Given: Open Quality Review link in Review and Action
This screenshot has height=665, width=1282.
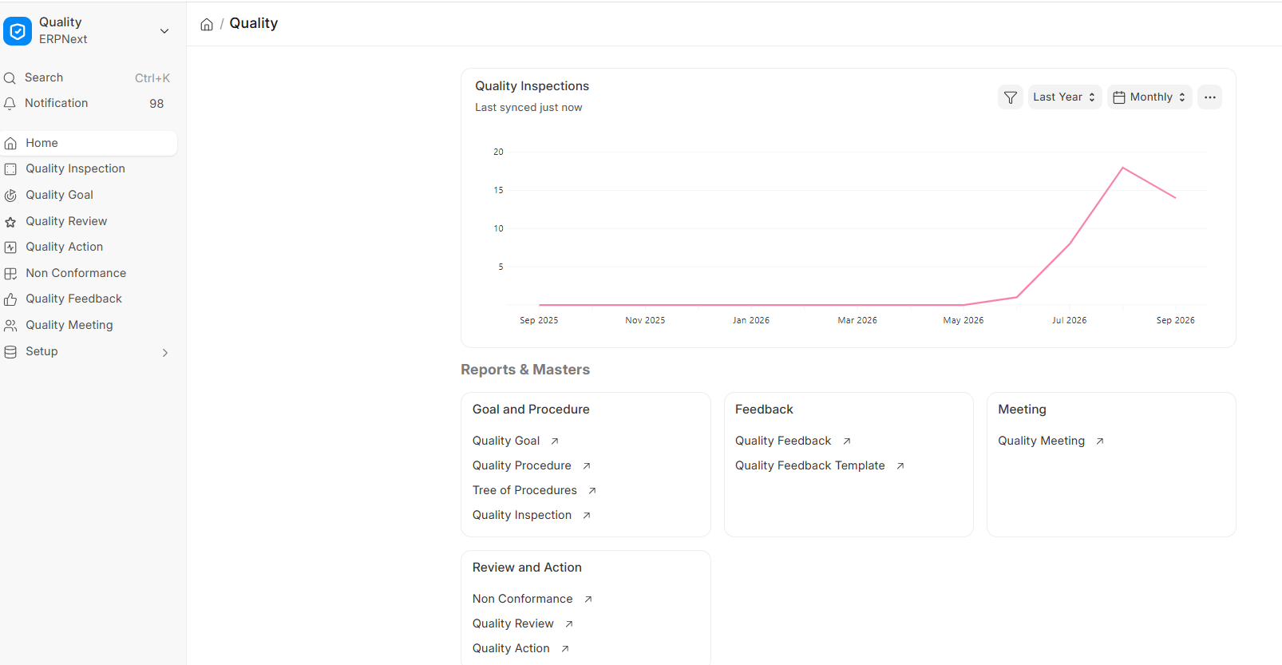Looking at the screenshot, I should point(513,623).
